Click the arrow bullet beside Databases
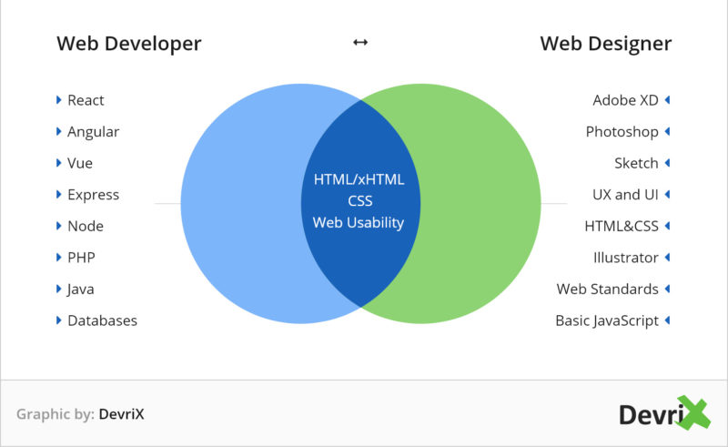Image resolution: width=728 pixels, height=447 pixels. 59,320
